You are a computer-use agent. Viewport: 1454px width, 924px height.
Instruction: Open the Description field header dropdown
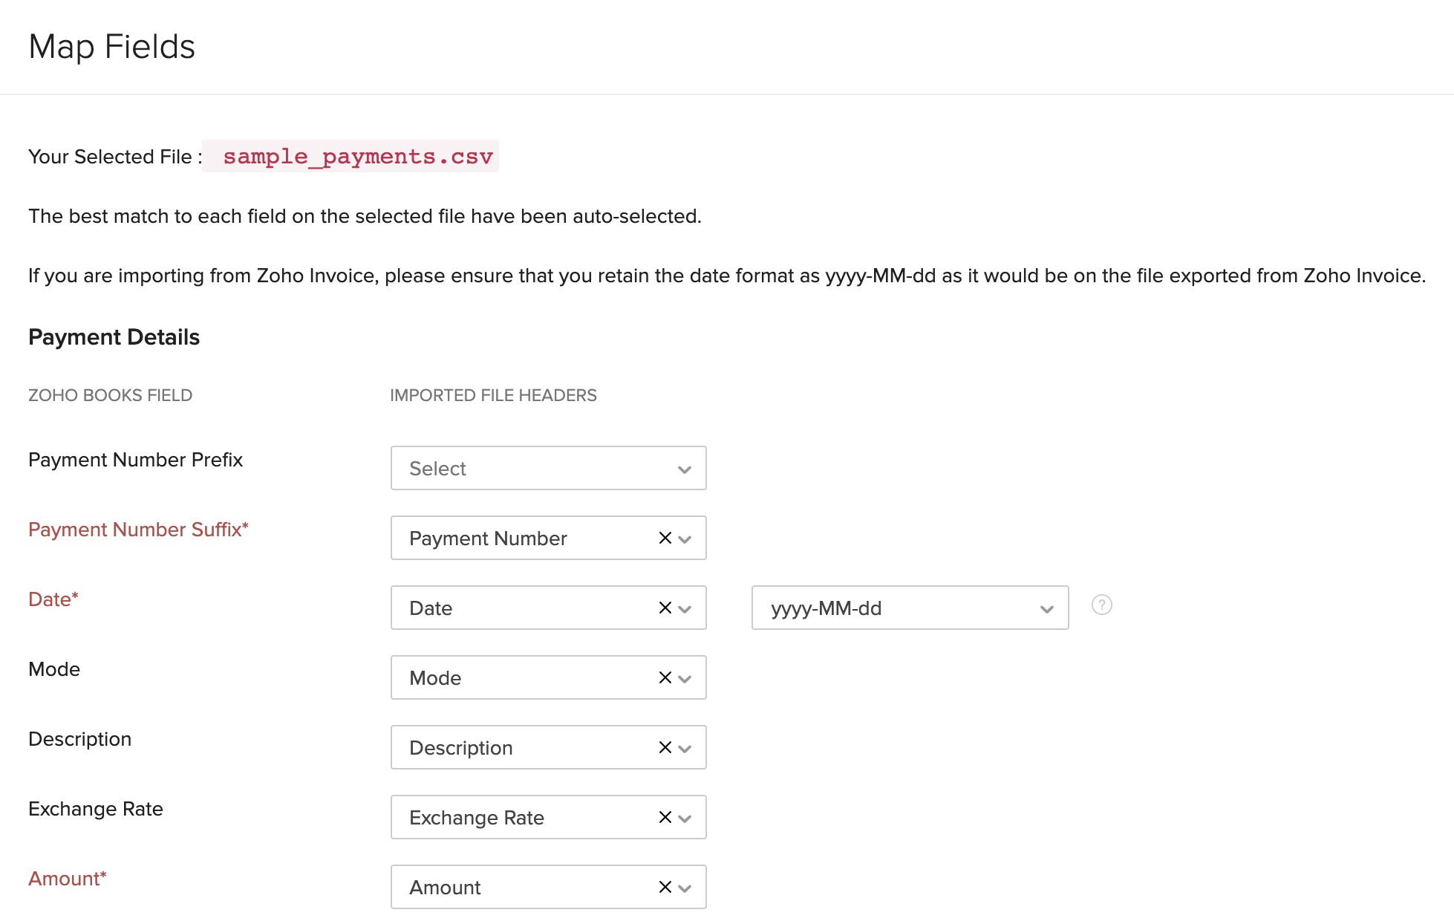pos(682,747)
